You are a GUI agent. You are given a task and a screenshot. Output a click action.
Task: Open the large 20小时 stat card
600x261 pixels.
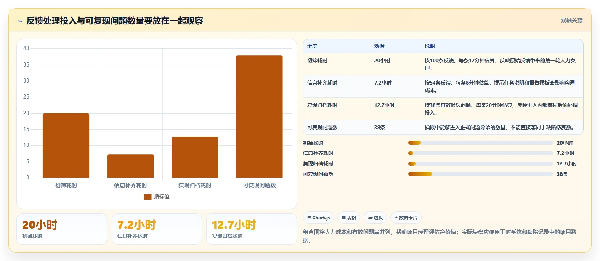coord(62,229)
